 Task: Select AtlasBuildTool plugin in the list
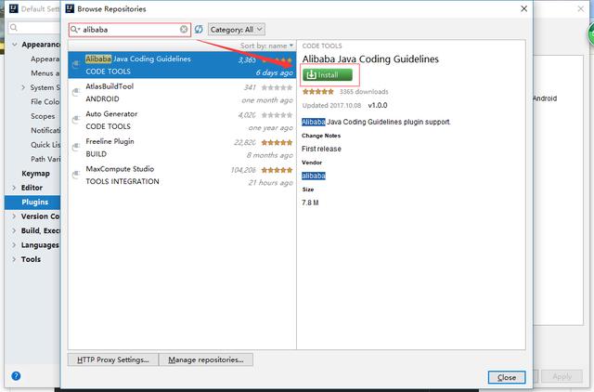pyautogui.click(x=182, y=93)
